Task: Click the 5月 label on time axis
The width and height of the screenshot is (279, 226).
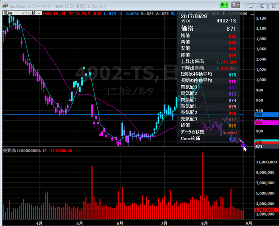Action: [80, 223]
